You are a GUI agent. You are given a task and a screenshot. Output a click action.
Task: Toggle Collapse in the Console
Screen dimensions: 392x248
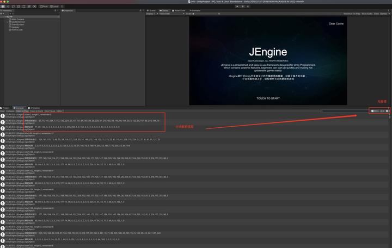10,111
